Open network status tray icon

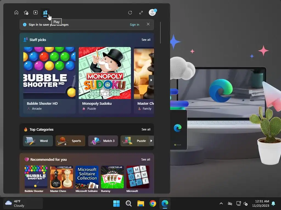[x=238, y=203]
